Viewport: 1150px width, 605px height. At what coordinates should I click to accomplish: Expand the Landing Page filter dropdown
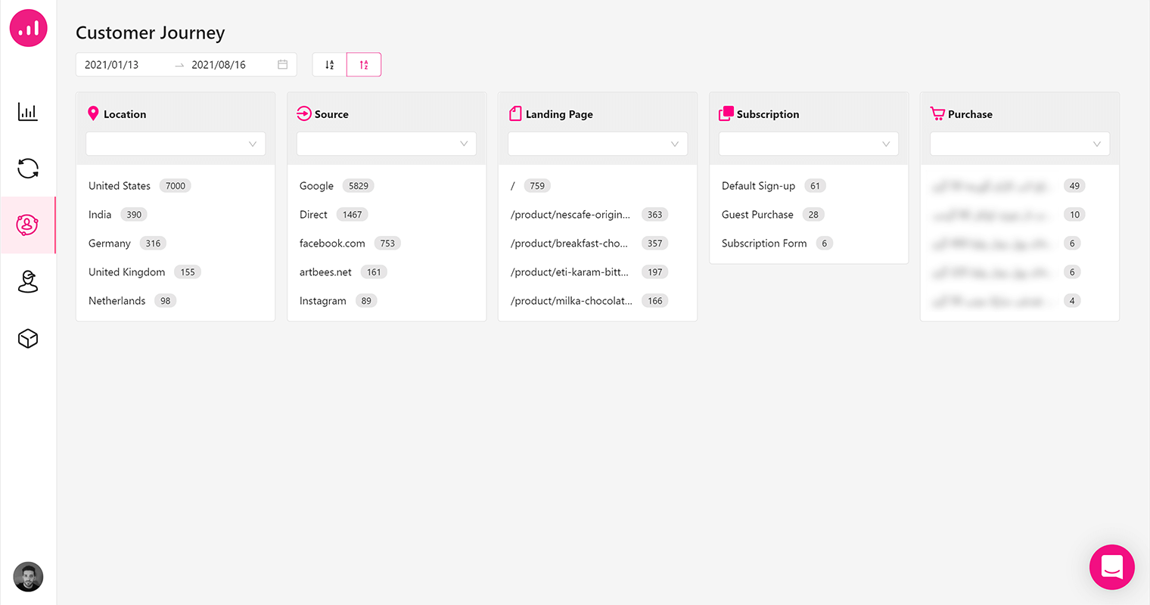coord(598,144)
